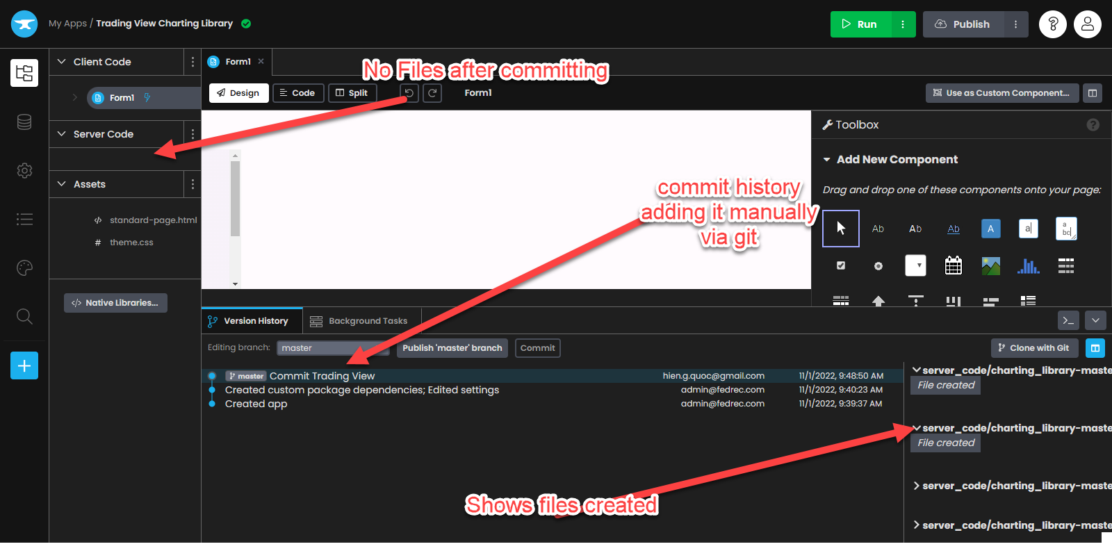Viewport: 1112px width, 551px height.
Task: Open the Data Tables database icon
Action: (x=24, y=122)
